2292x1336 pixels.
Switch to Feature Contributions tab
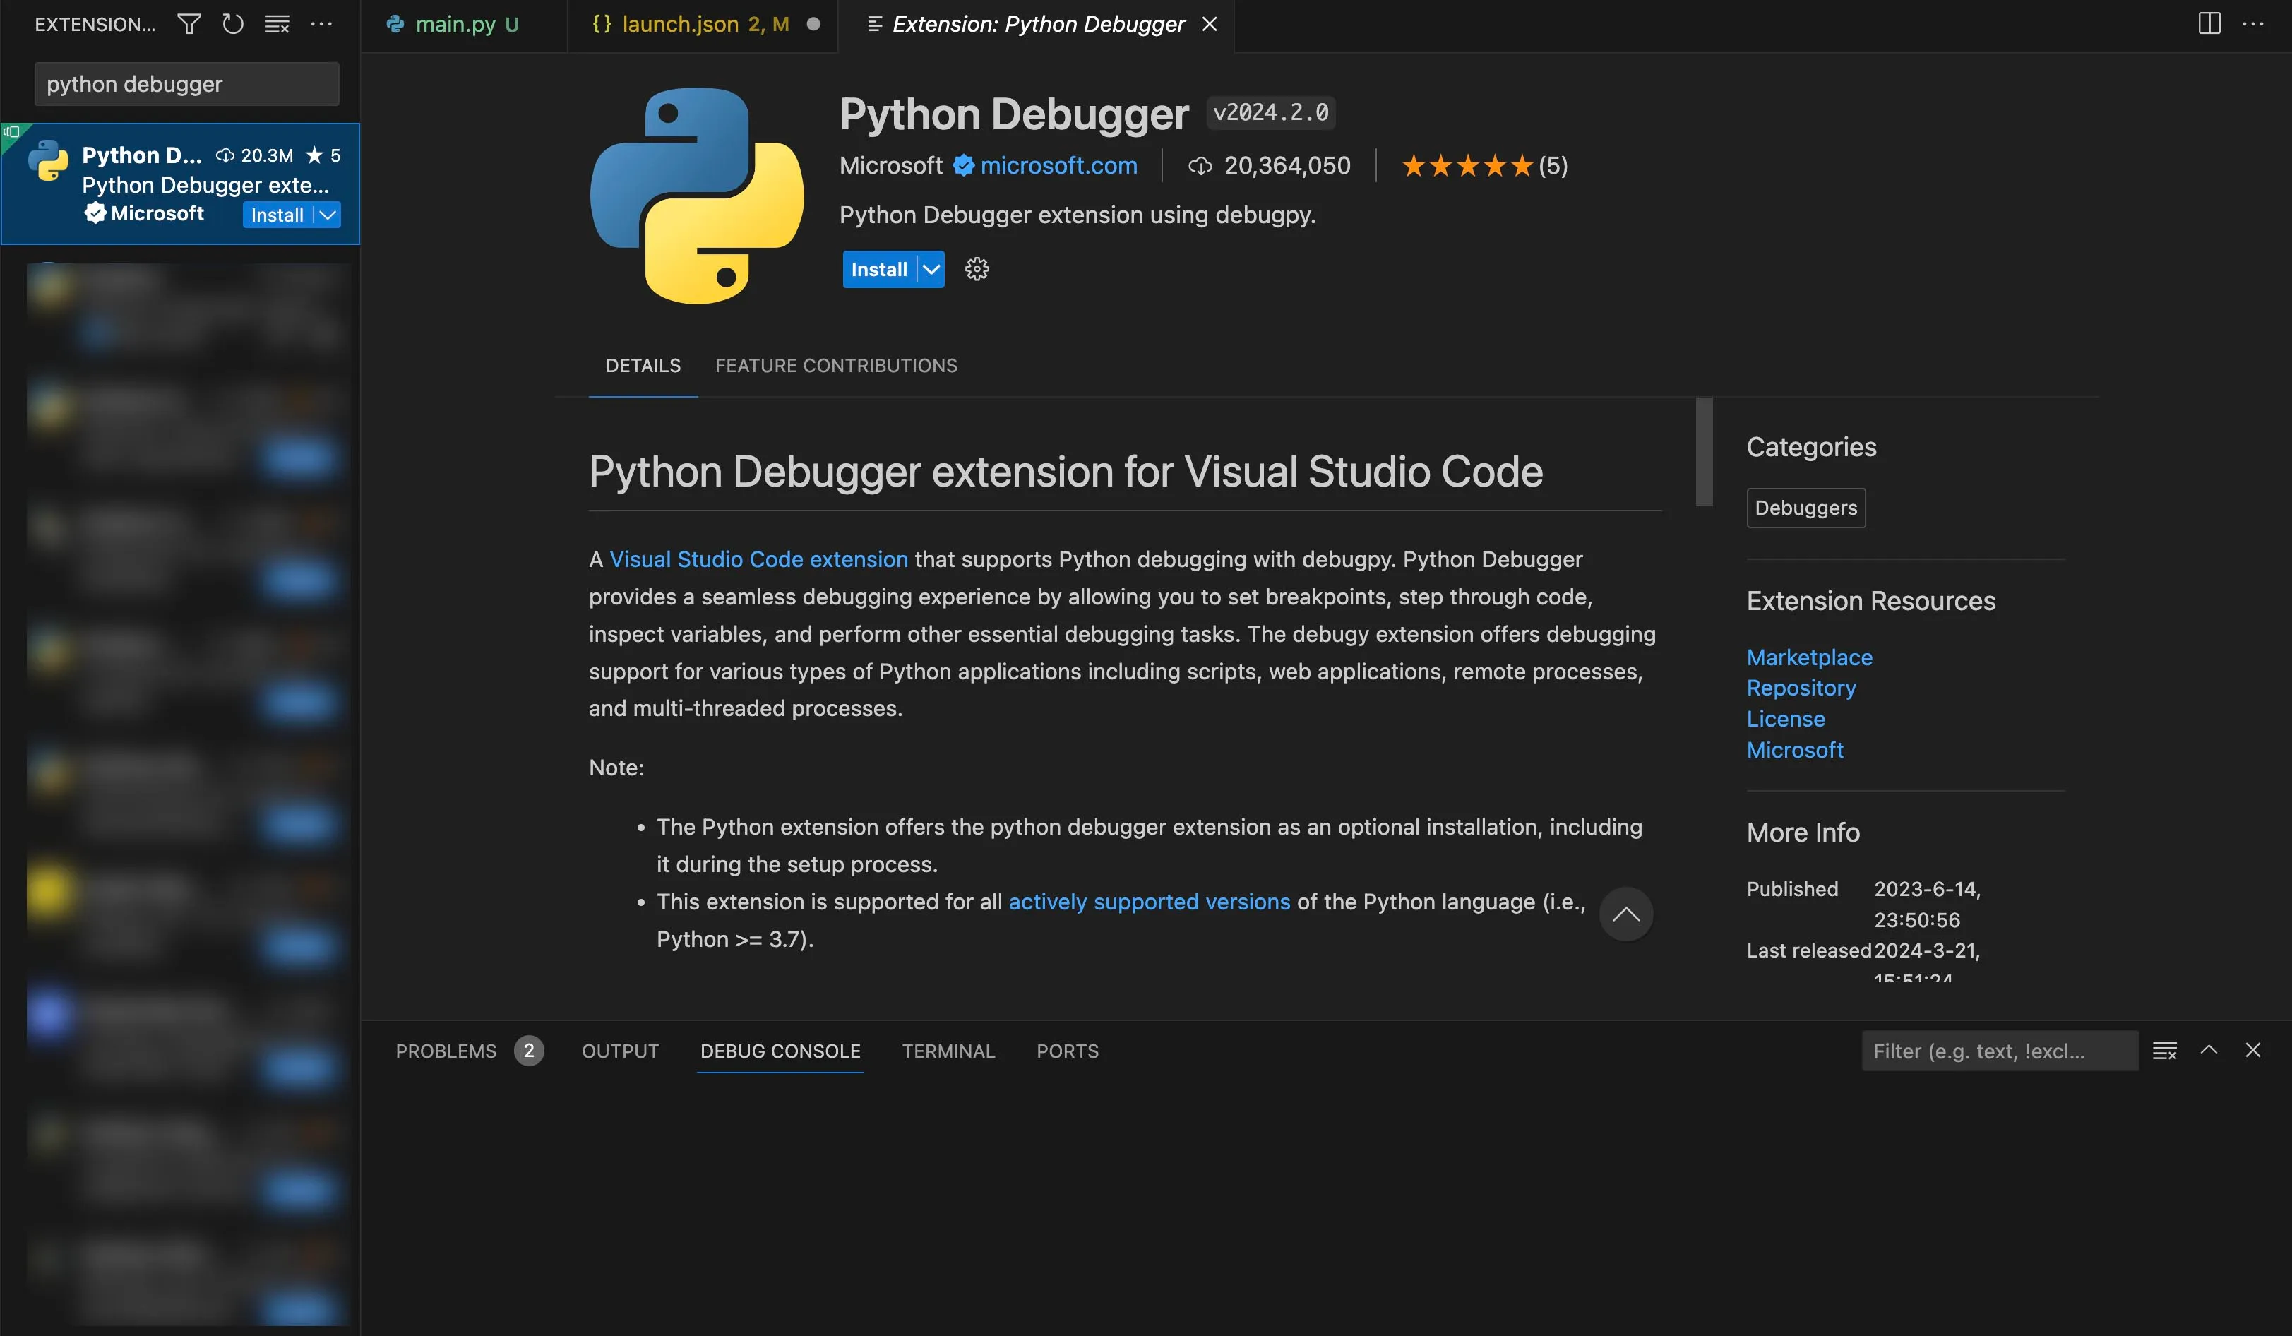835,366
